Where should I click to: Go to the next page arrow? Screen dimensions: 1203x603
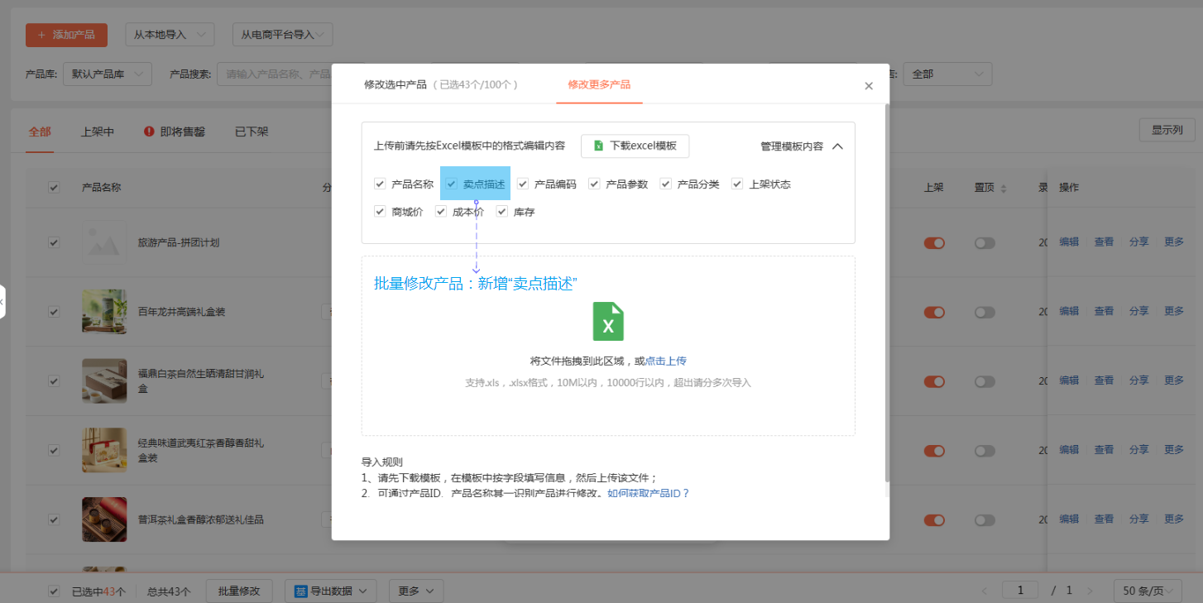[1090, 591]
